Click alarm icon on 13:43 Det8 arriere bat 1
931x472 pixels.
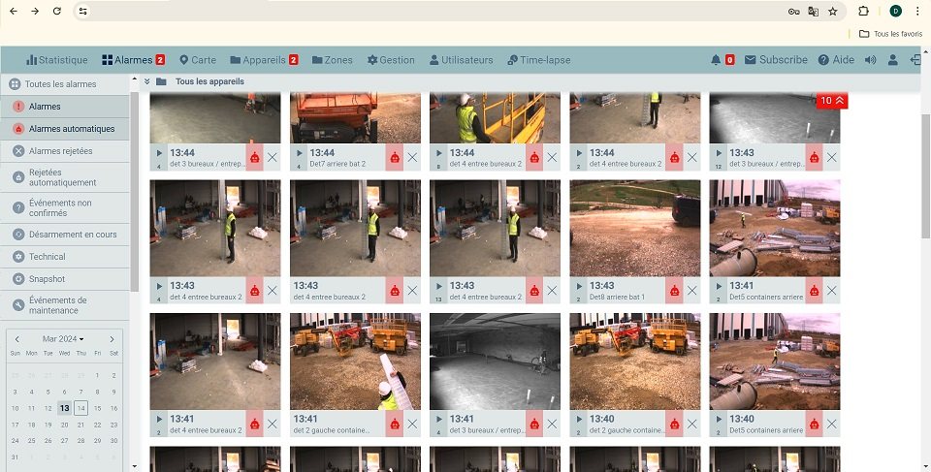coord(674,291)
